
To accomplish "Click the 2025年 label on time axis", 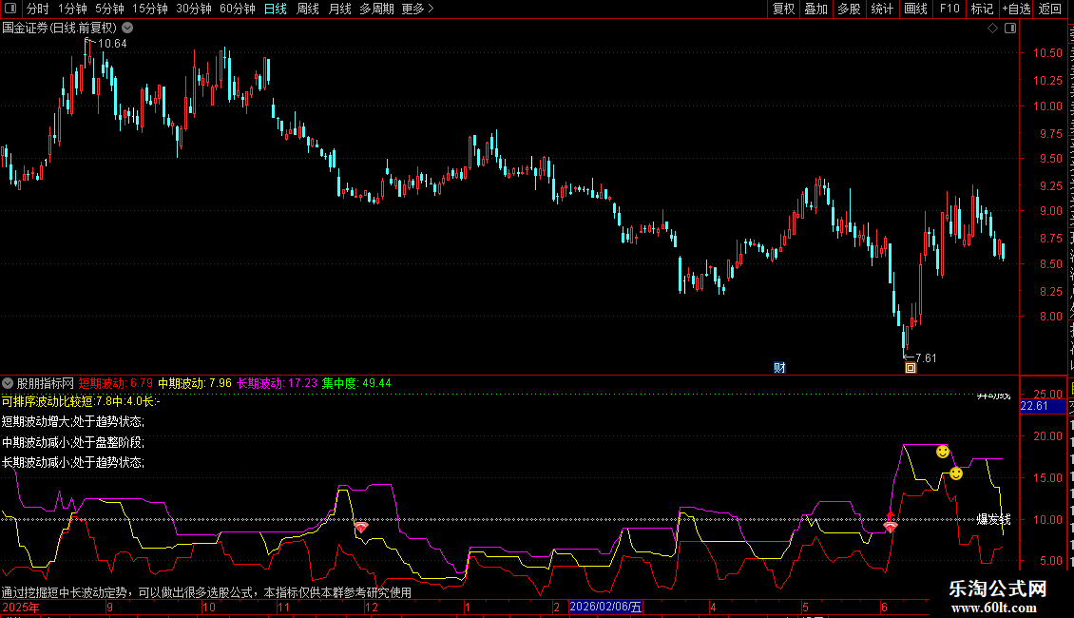I will coord(21,607).
